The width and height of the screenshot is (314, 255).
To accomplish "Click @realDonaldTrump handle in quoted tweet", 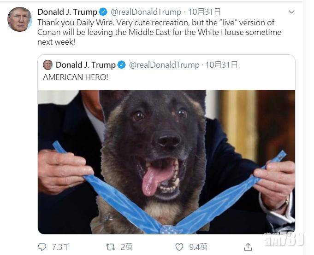I will (164, 65).
